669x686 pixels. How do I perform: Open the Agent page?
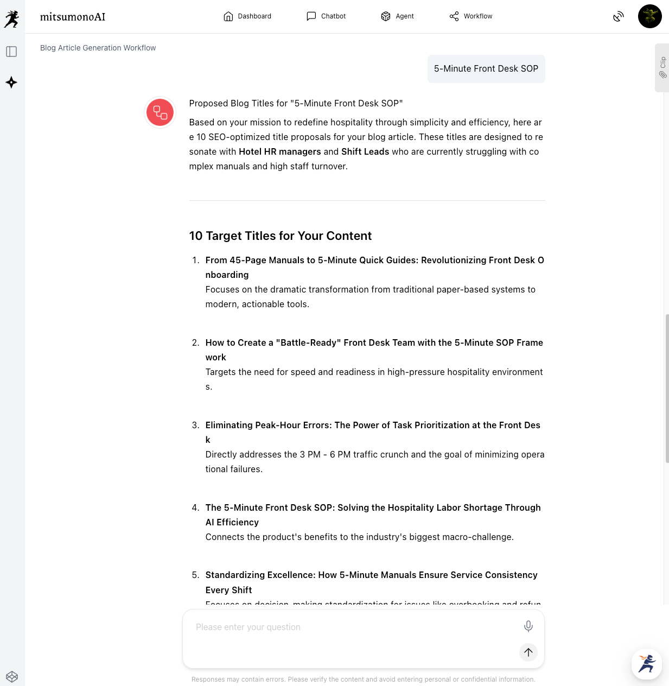click(397, 16)
